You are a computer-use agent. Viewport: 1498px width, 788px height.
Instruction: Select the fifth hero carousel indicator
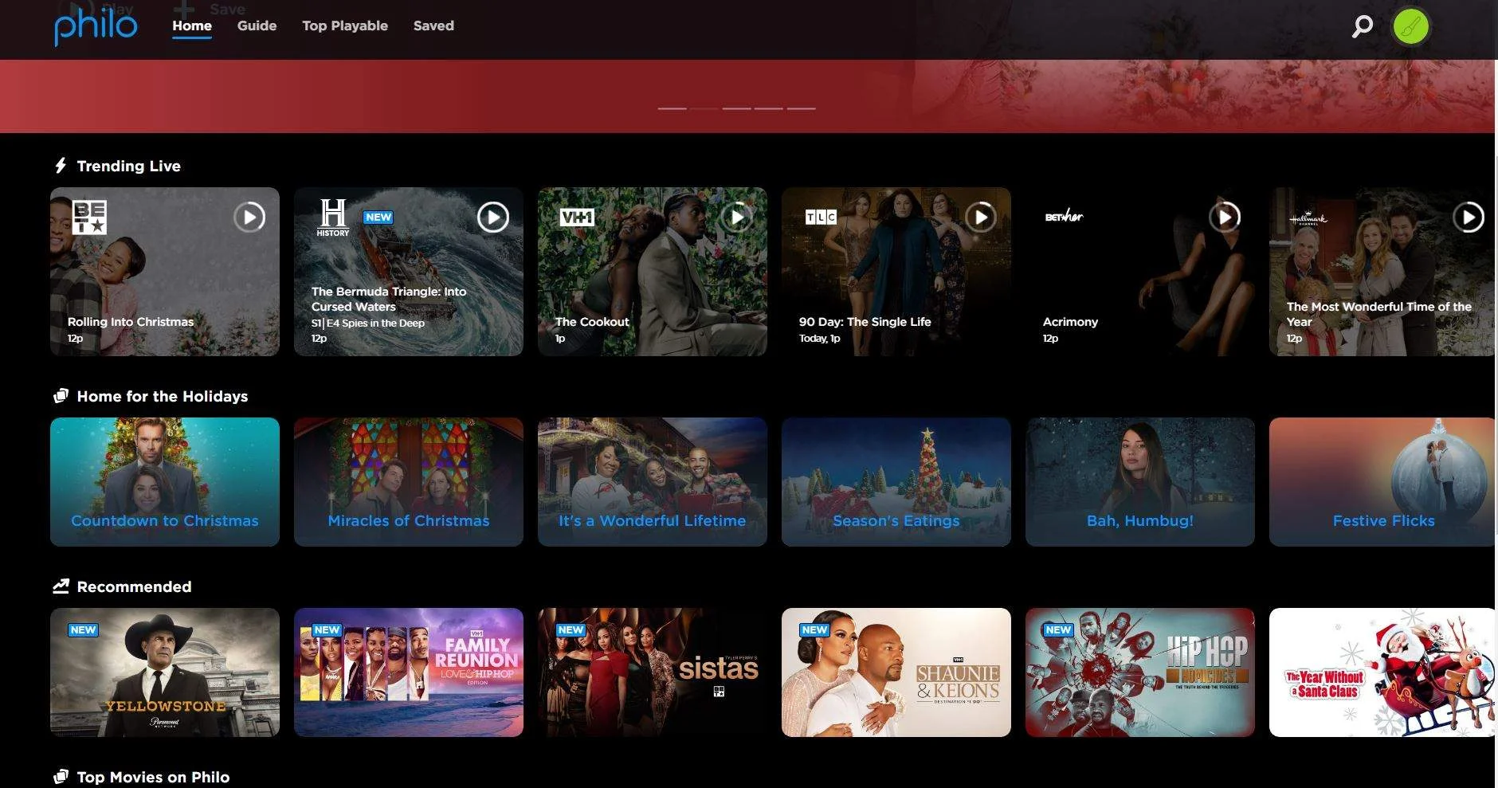pos(801,108)
